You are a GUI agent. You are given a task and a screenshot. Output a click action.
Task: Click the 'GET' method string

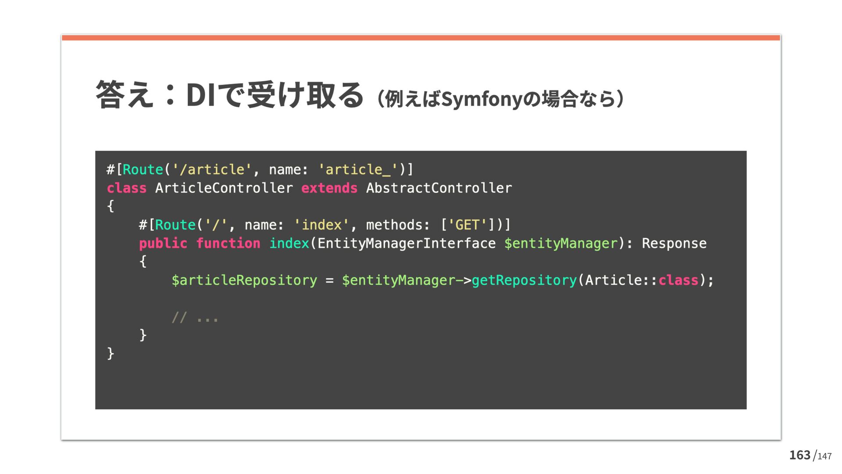[467, 225]
